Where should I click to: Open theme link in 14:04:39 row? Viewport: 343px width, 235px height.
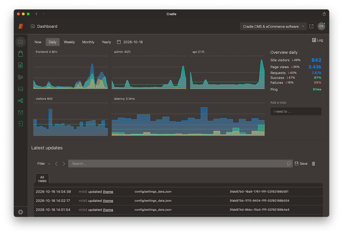click(x=108, y=192)
